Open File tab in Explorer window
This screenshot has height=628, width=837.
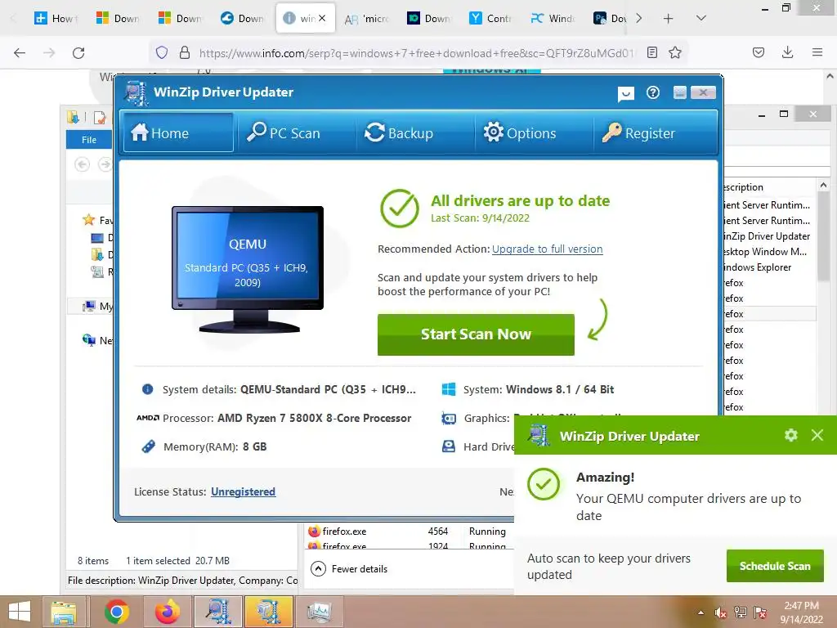[x=88, y=139]
